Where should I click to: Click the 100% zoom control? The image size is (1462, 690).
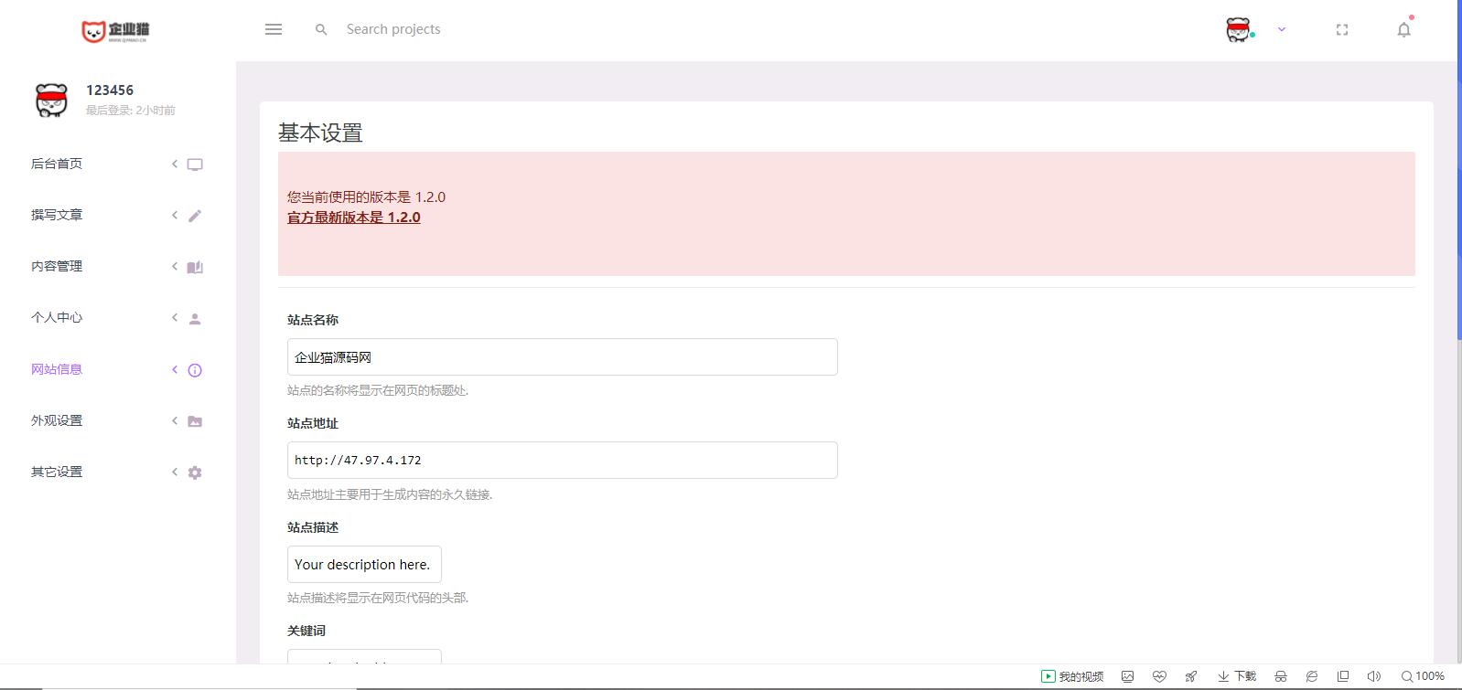tap(1423, 676)
